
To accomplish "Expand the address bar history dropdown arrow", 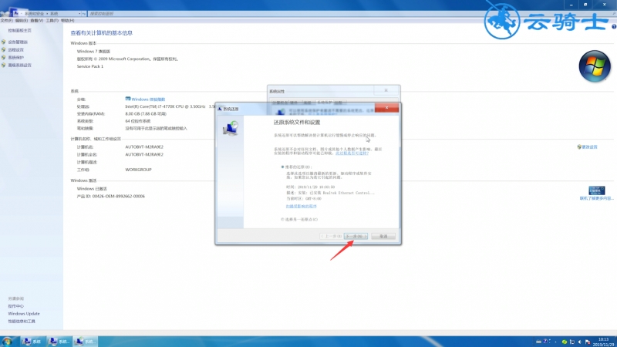I will [79, 13].
